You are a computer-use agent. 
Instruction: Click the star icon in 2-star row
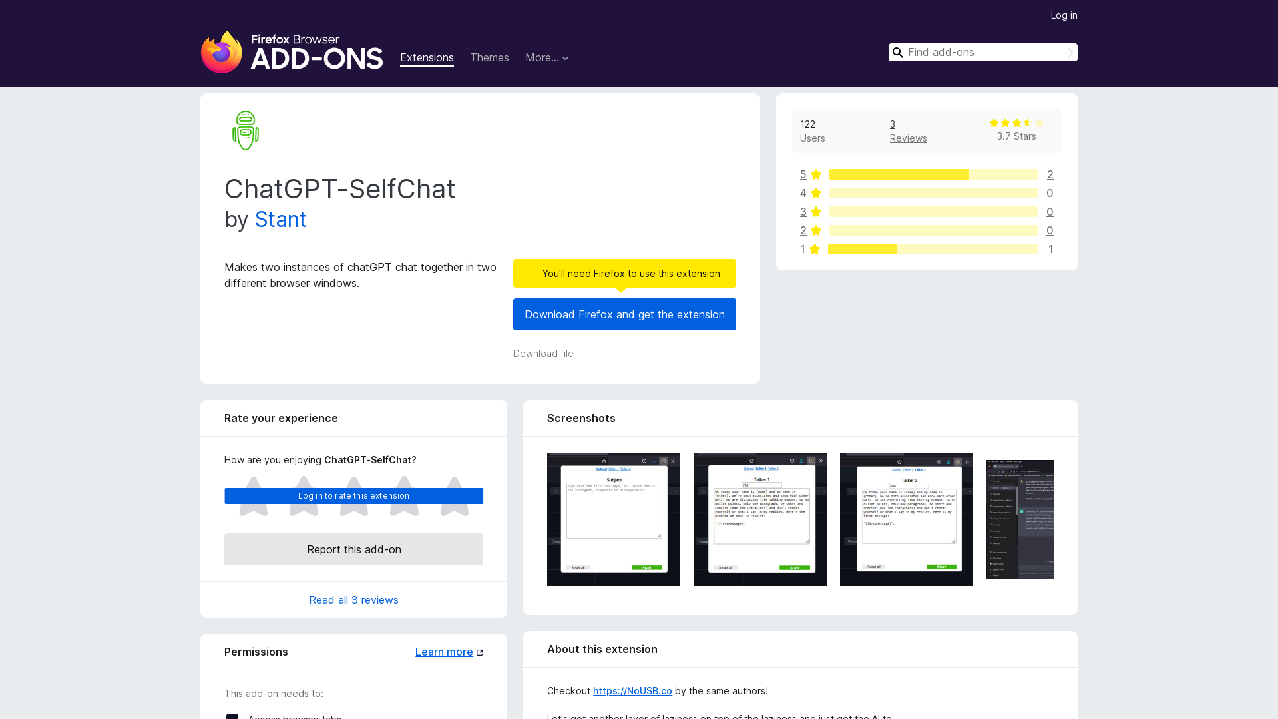click(x=816, y=230)
